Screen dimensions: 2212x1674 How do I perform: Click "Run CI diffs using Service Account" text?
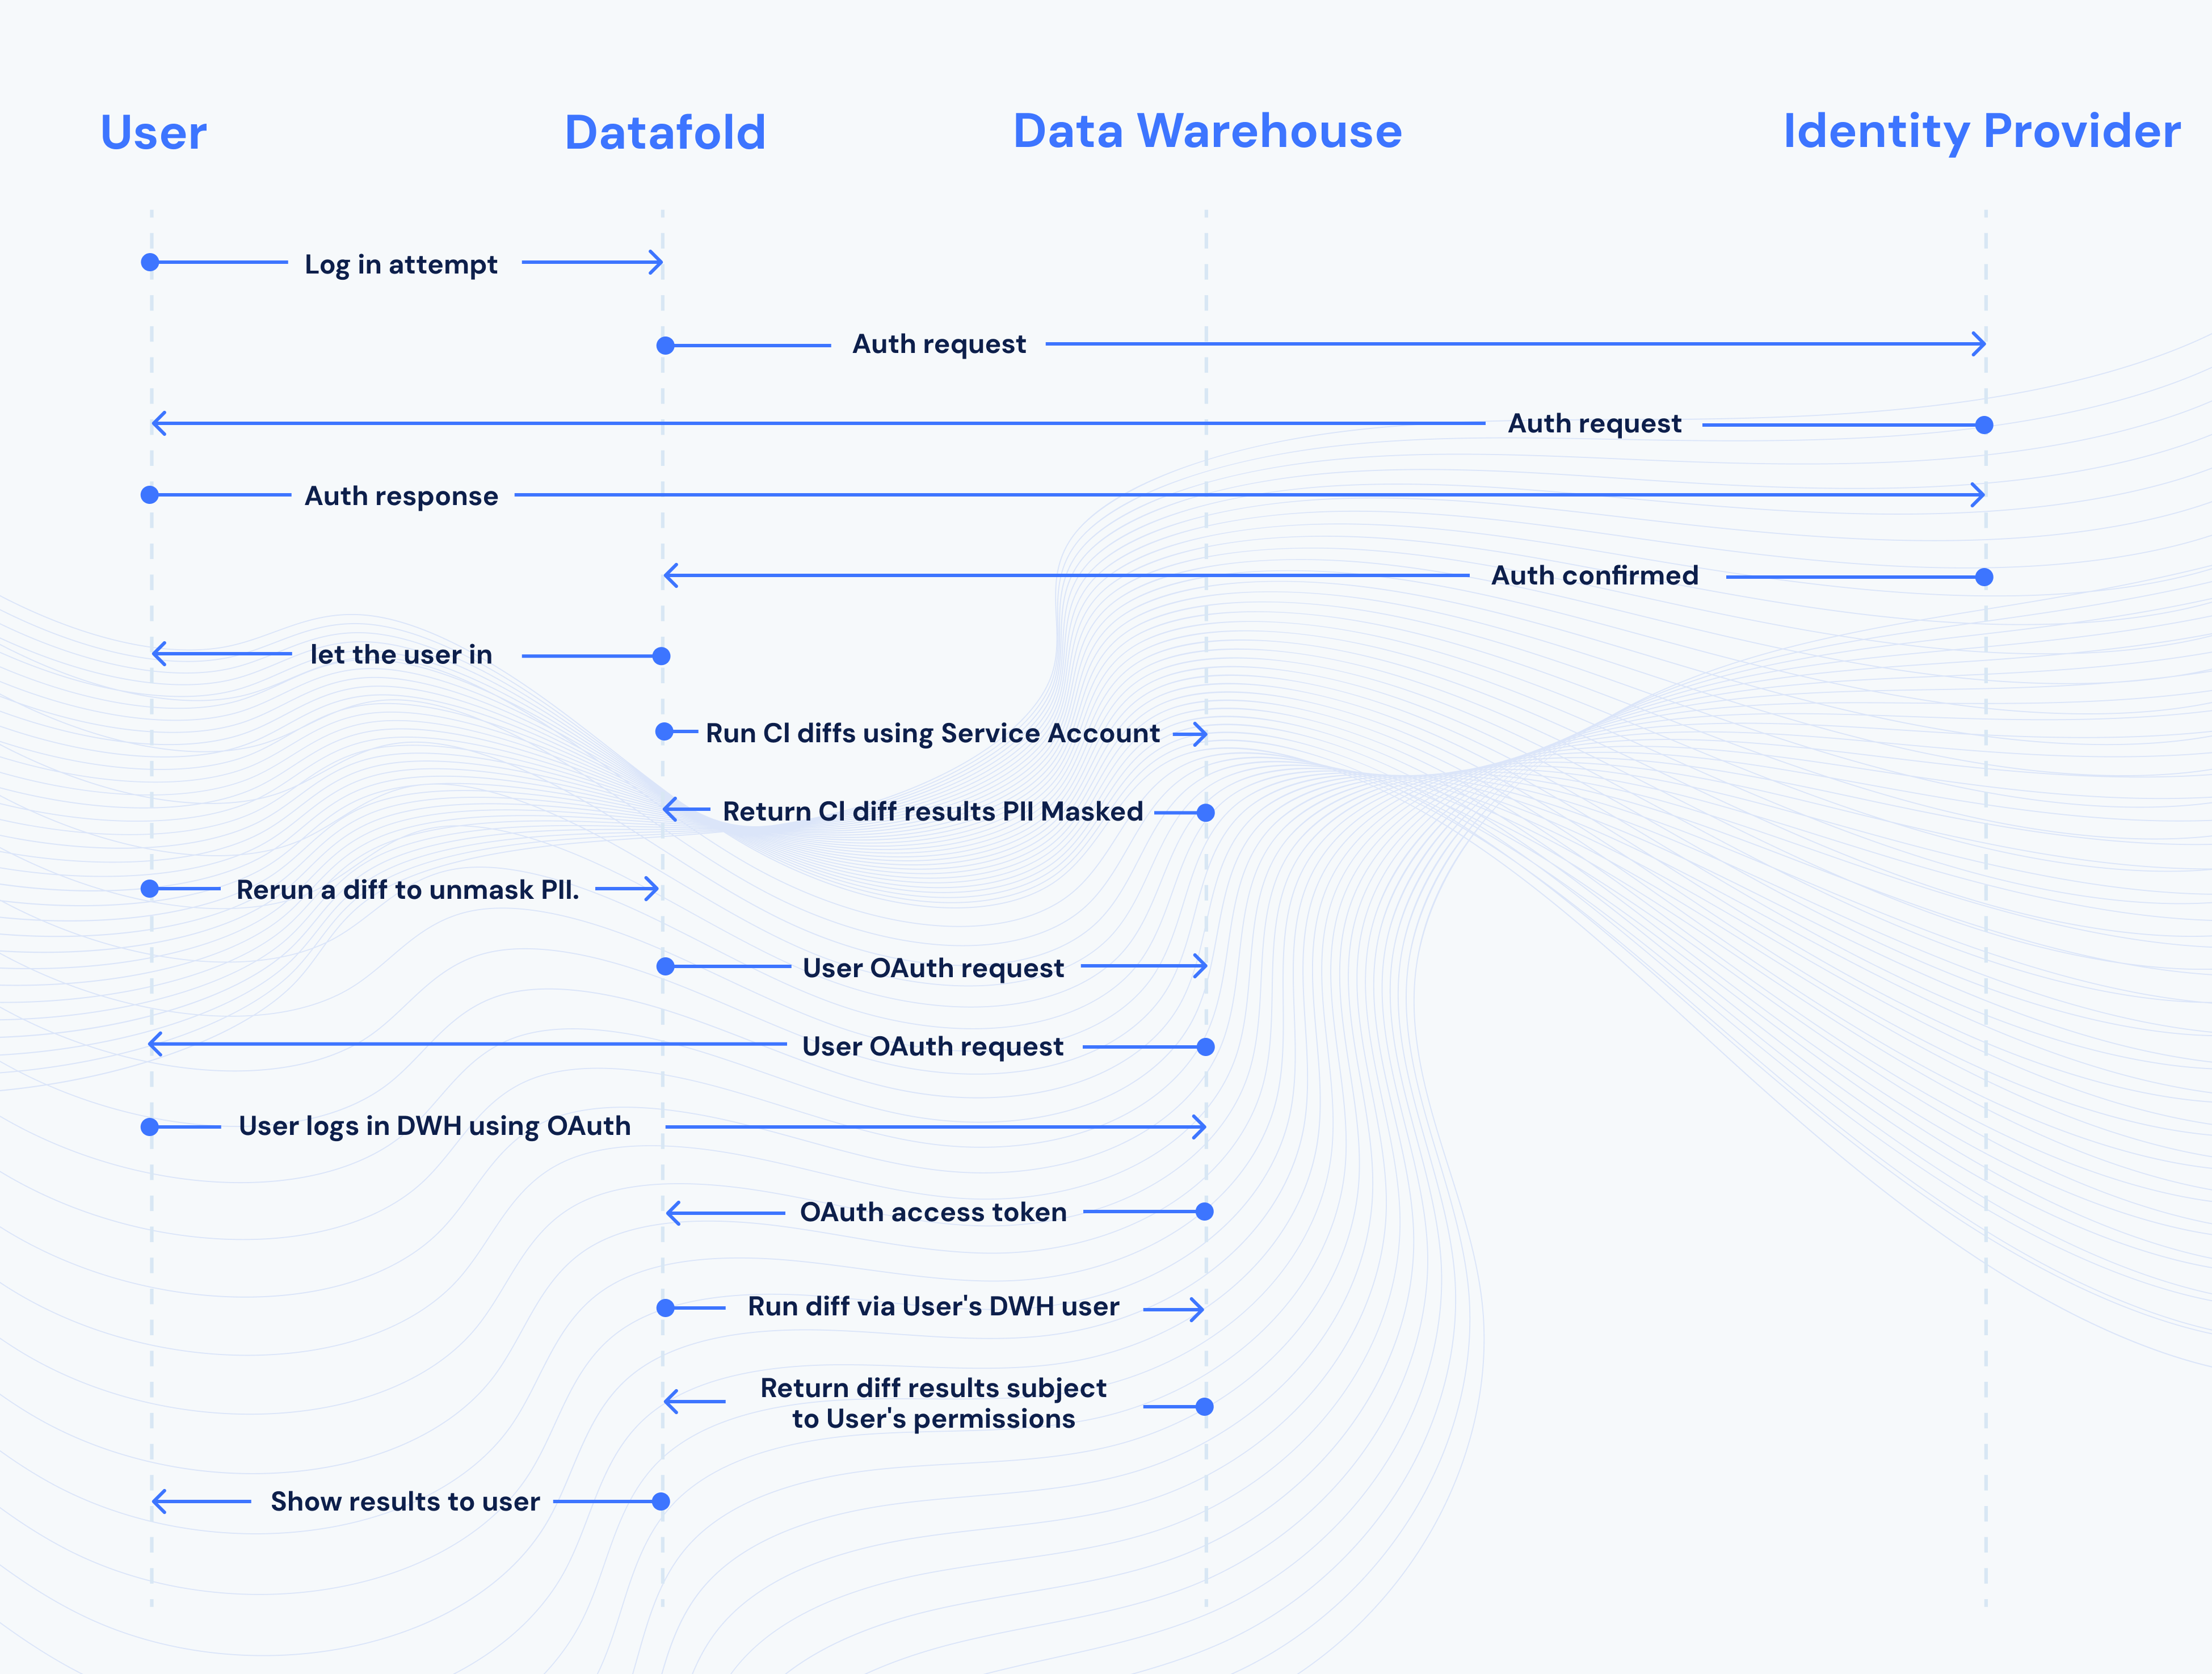pyautogui.click(x=933, y=734)
